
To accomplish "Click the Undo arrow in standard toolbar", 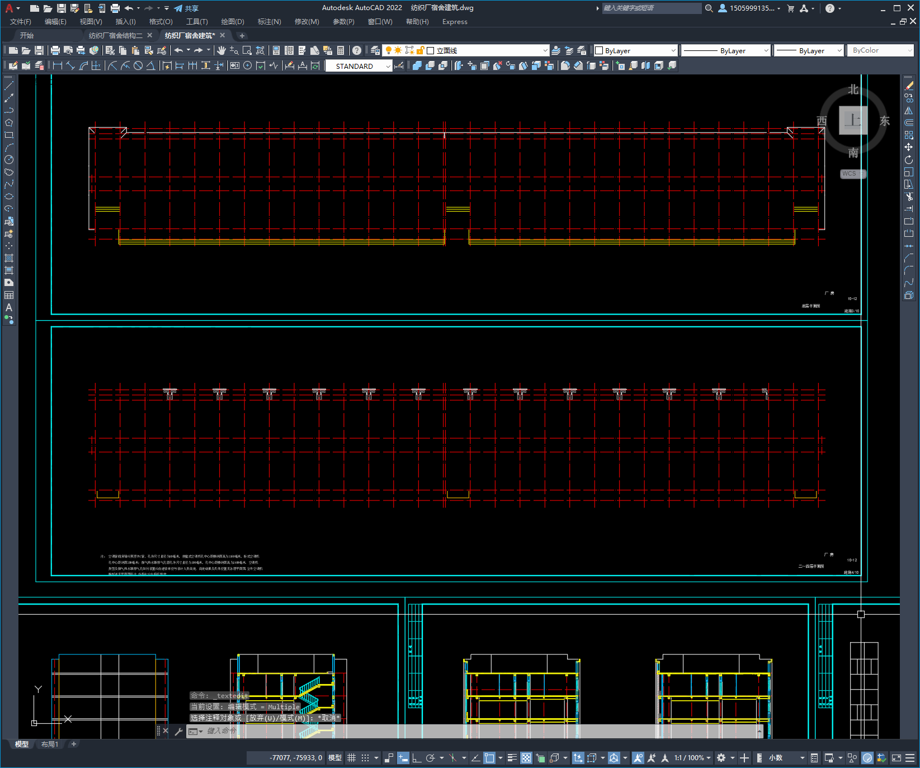I will pyautogui.click(x=178, y=50).
